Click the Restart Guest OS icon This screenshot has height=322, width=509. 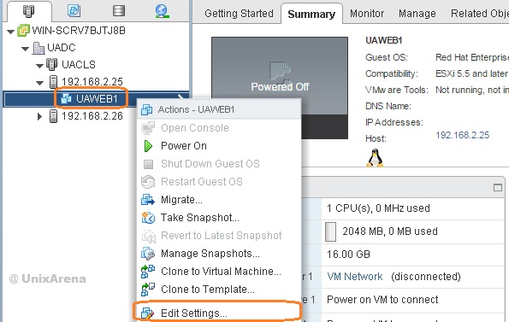pos(148,182)
